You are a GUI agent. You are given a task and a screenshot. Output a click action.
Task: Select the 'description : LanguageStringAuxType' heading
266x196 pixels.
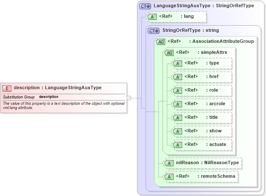click(x=58, y=88)
